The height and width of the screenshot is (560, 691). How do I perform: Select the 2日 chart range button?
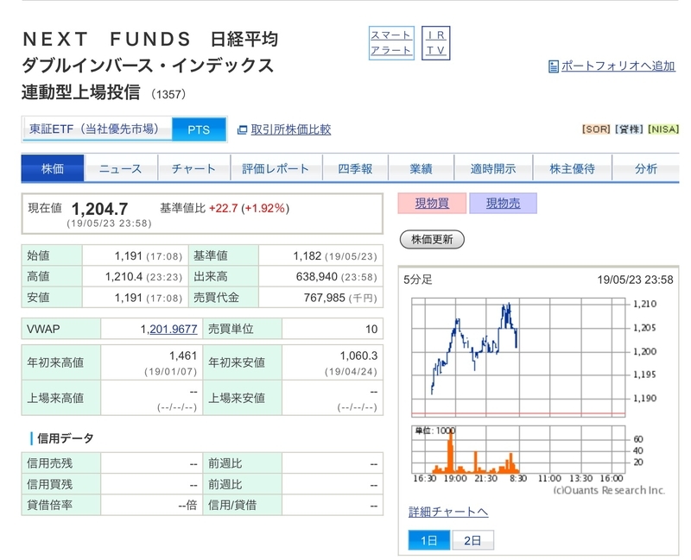(x=472, y=540)
